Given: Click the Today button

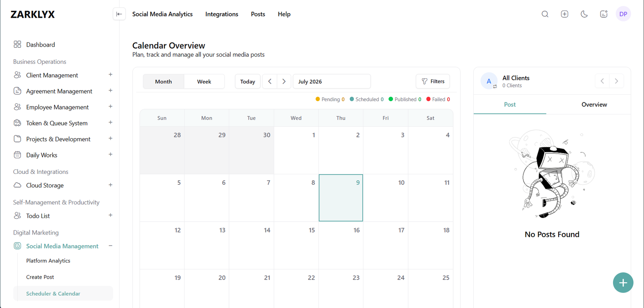Looking at the screenshot, I should tap(248, 82).
